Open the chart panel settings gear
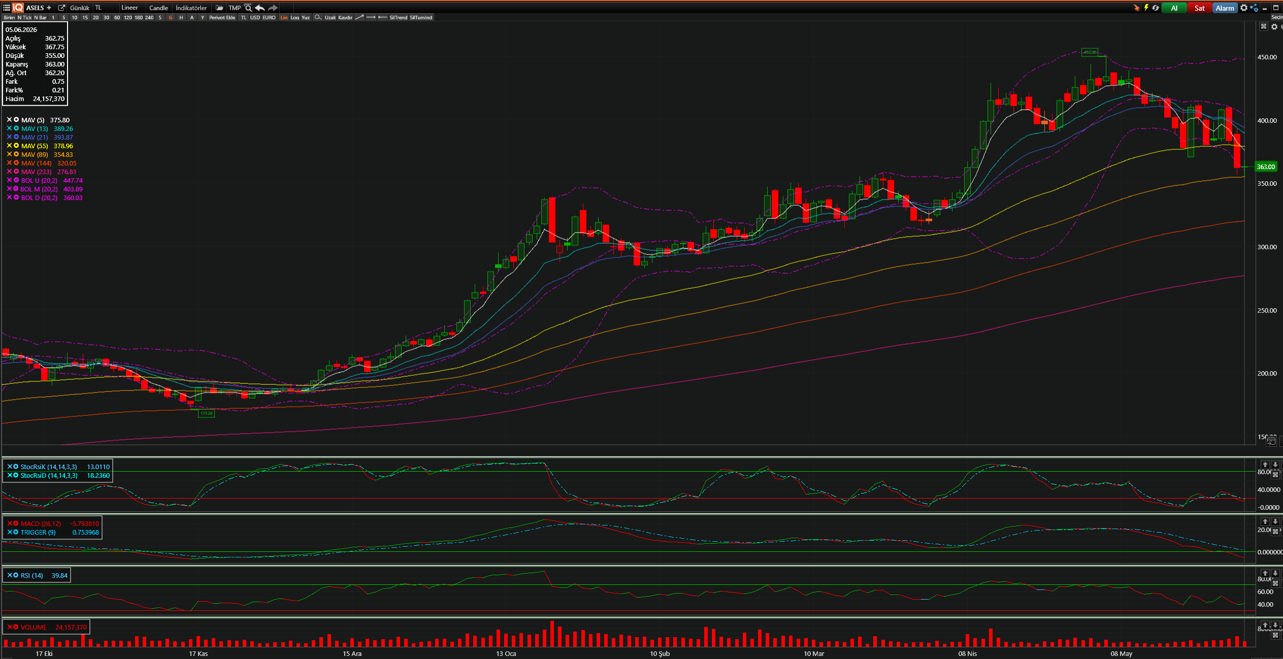 tap(1274, 26)
